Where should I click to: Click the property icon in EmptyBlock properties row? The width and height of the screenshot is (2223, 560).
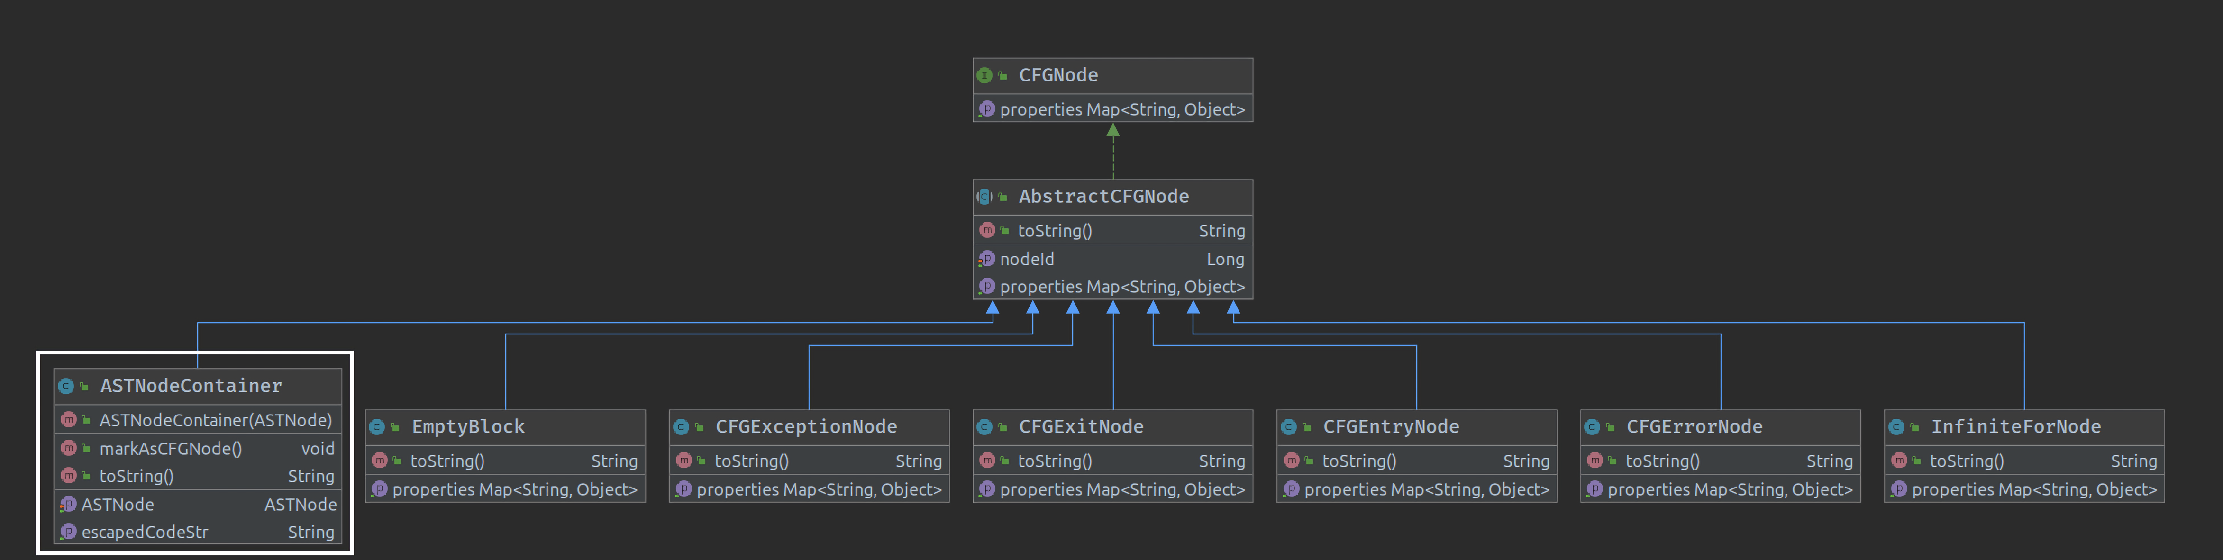coord(379,489)
